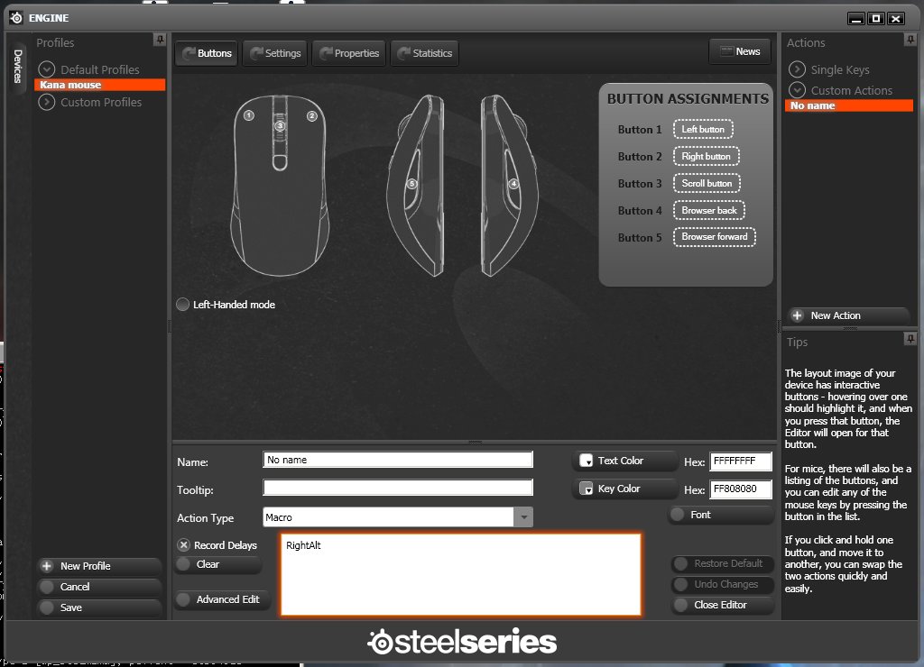Pin the Actions panel
This screenshot has width=924, height=667.
(910, 40)
